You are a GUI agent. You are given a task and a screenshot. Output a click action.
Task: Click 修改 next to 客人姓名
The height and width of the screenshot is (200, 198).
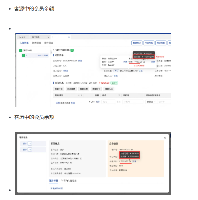click(x=66, y=71)
